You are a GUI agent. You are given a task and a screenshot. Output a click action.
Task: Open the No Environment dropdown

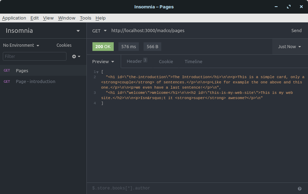click(21, 45)
